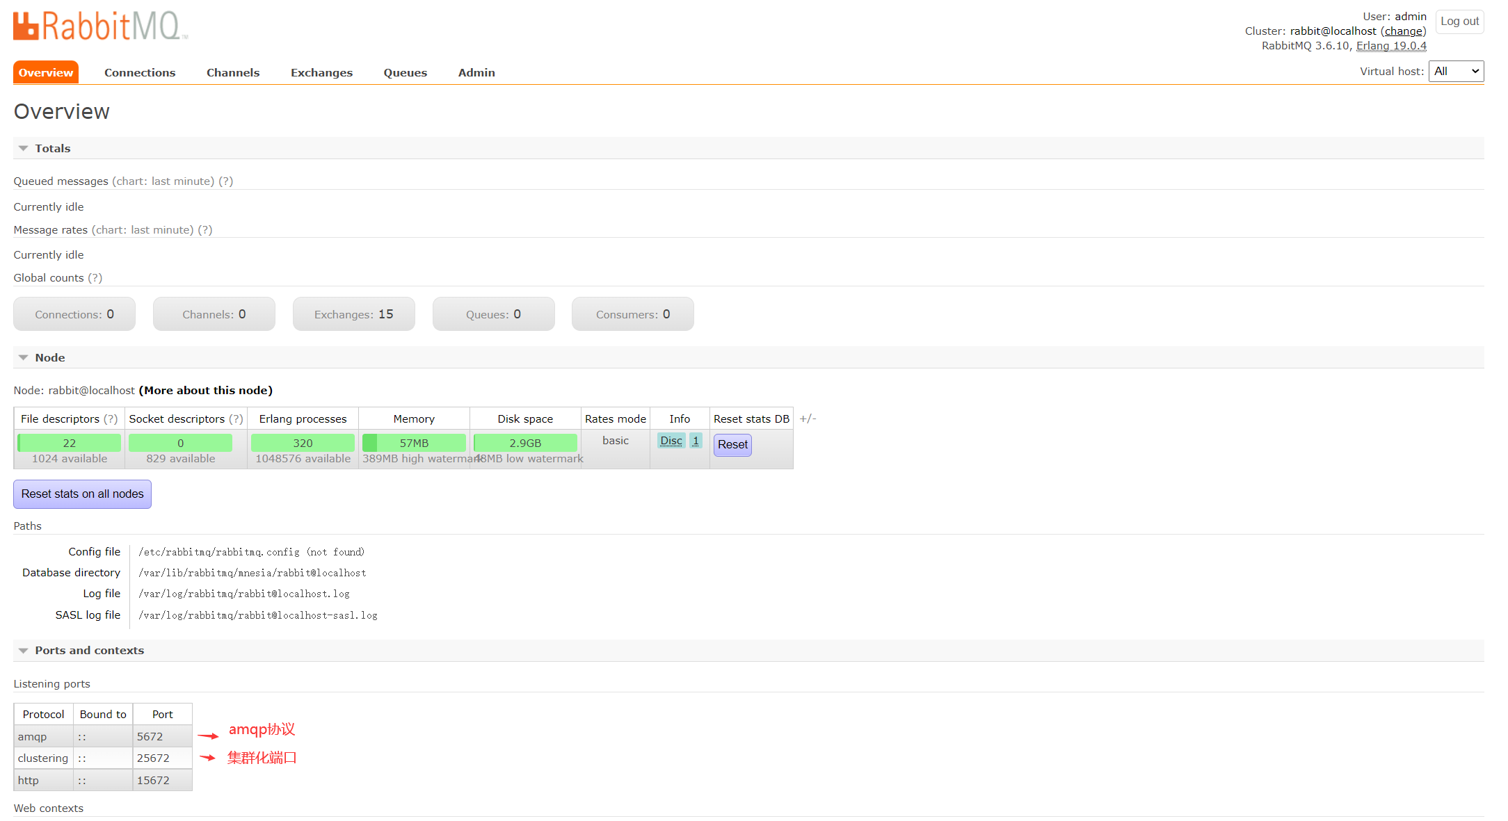This screenshot has width=1508, height=821.
Task: Click the http protocol cell
Action: click(x=43, y=781)
